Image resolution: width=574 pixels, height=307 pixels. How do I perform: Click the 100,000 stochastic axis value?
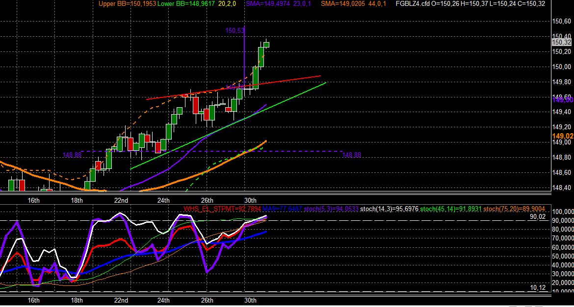coord(562,212)
